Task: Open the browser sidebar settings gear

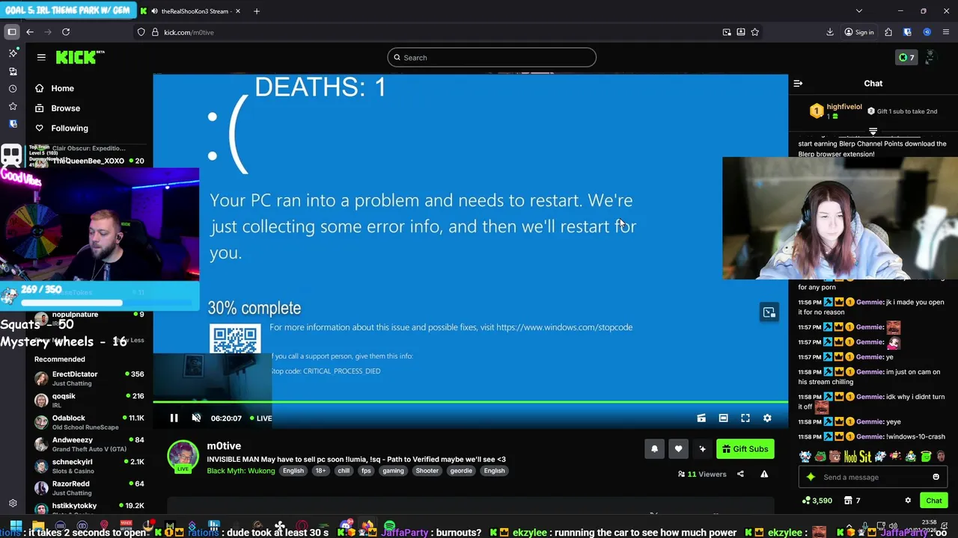Action: 13,504
